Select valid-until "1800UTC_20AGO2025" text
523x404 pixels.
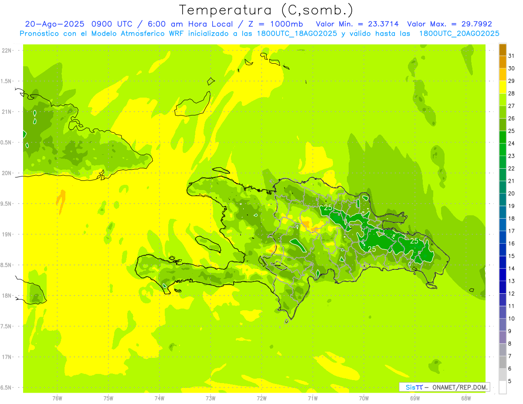[x=459, y=34]
